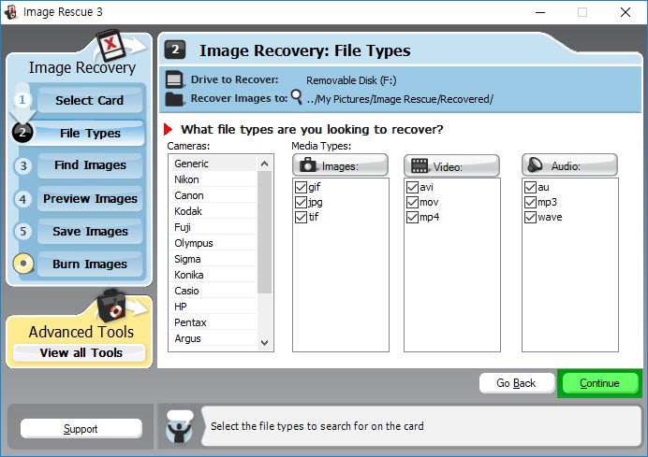The height and width of the screenshot is (457, 648).
Task: Pick Casio from Cameras list
Action: [x=214, y=291]
